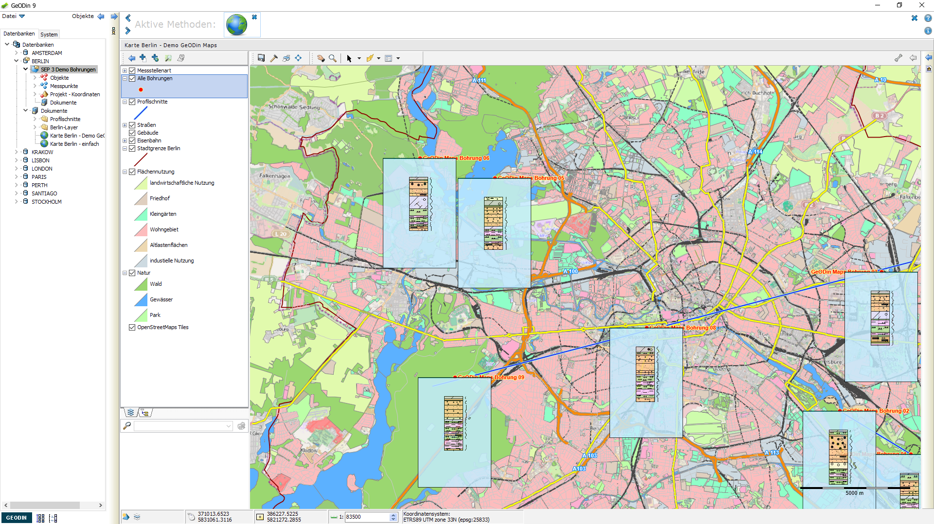Click the hand grab tool icon
Viewport: 934px width, 524px height.
point(321,58)
